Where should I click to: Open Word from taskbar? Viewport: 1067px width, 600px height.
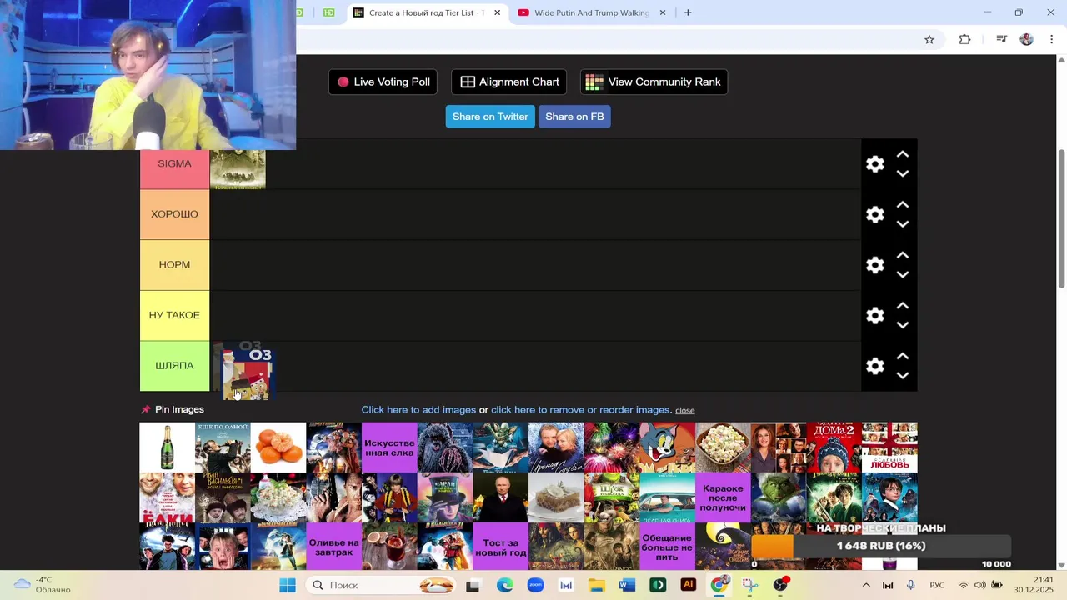coord(627,585)
